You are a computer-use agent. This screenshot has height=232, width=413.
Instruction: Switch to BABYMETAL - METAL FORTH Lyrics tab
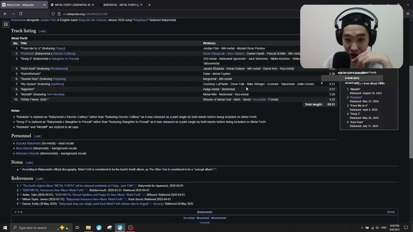pyautogui.click(x=121, y=5)
